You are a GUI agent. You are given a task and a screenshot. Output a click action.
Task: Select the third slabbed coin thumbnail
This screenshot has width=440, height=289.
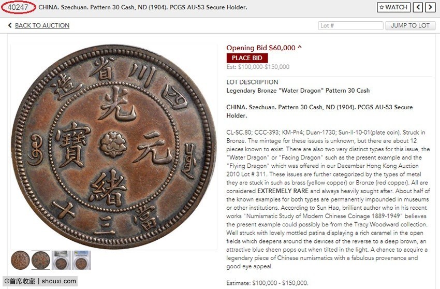point(61,260)
